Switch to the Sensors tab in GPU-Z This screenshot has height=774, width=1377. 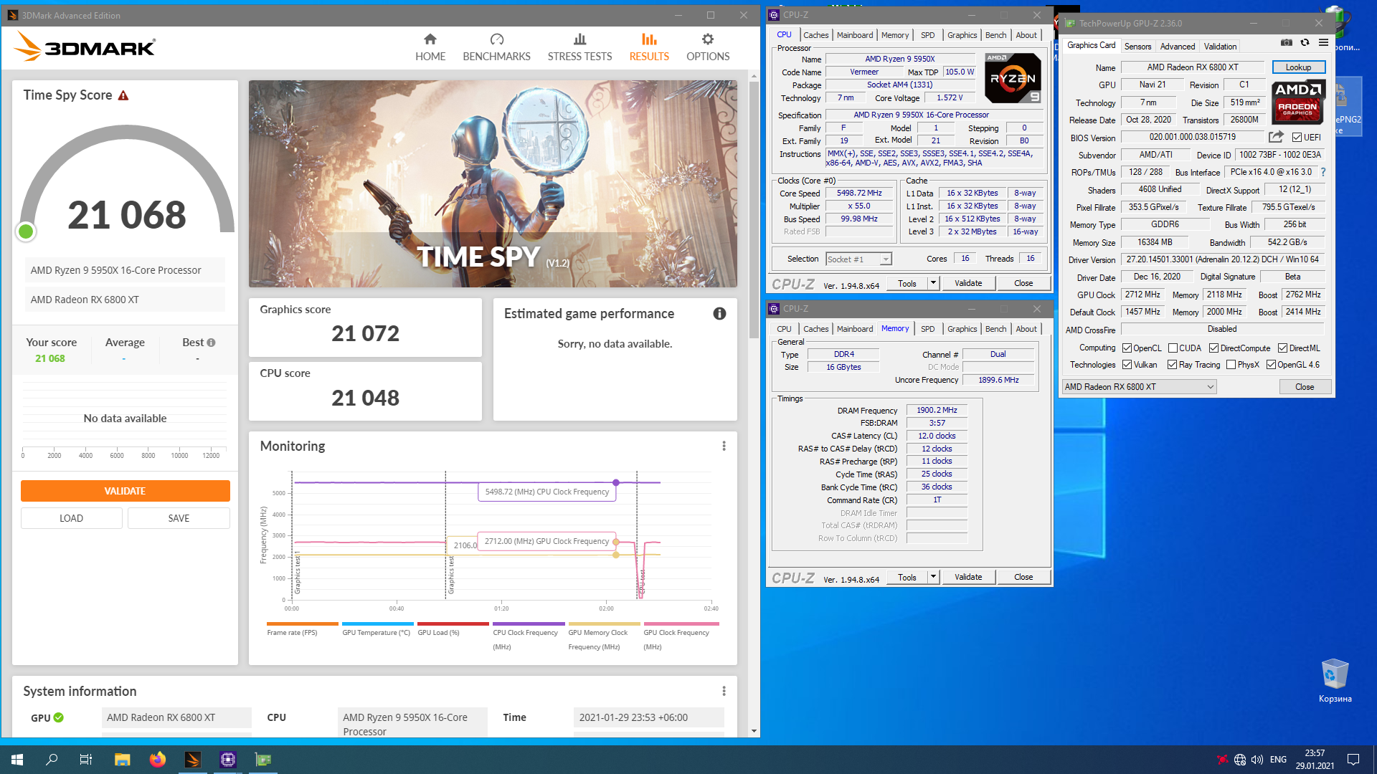[1137, 47]
